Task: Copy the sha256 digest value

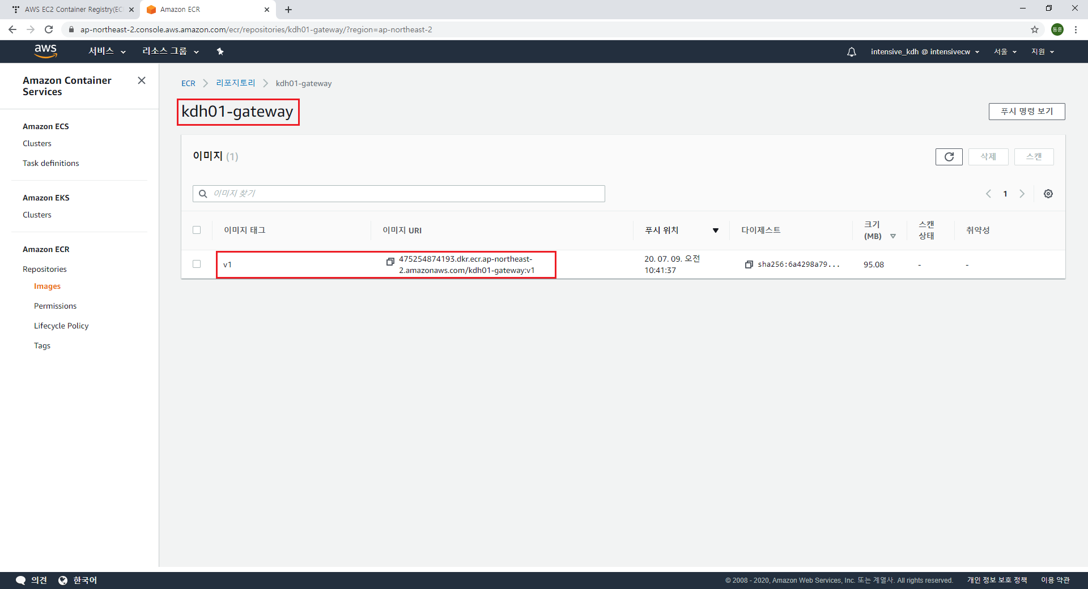Action: [749, 264]
